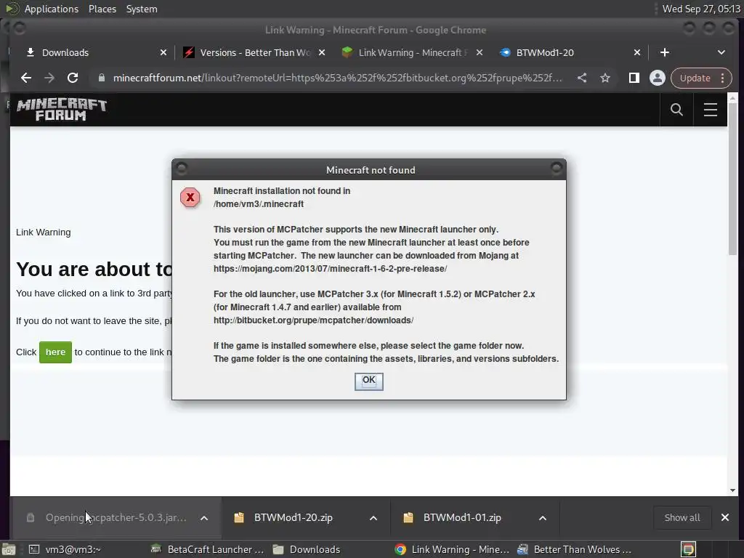Image resolution: width=744 pixels, height=558 pixels.
Task: Share this page via share icon
Action: [582, 78]
